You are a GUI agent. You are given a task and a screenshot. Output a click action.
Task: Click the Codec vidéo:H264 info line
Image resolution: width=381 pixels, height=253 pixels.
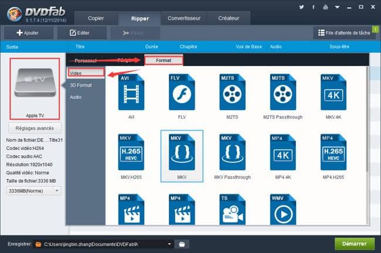[x=25, y=148]
